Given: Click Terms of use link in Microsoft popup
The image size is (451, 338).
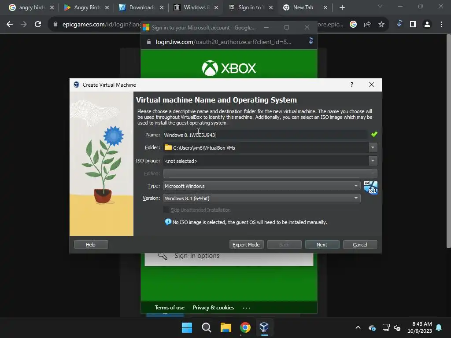Looking at the screenshot, I should tap(170, 308).
